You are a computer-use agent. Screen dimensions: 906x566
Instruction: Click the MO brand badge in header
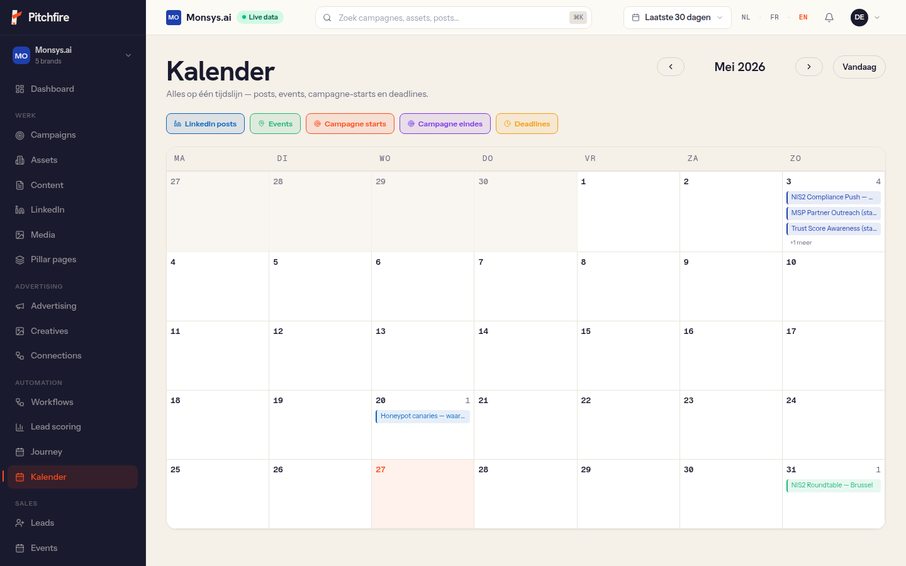pyautogui.click(x=174, y=18)
